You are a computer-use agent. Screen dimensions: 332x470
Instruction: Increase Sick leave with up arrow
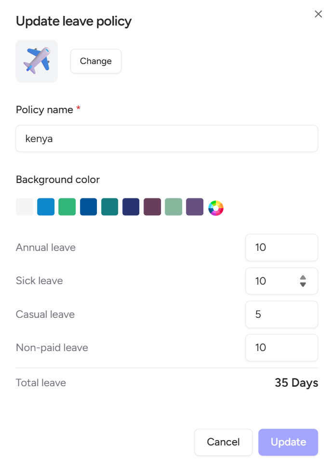(303, 277)
